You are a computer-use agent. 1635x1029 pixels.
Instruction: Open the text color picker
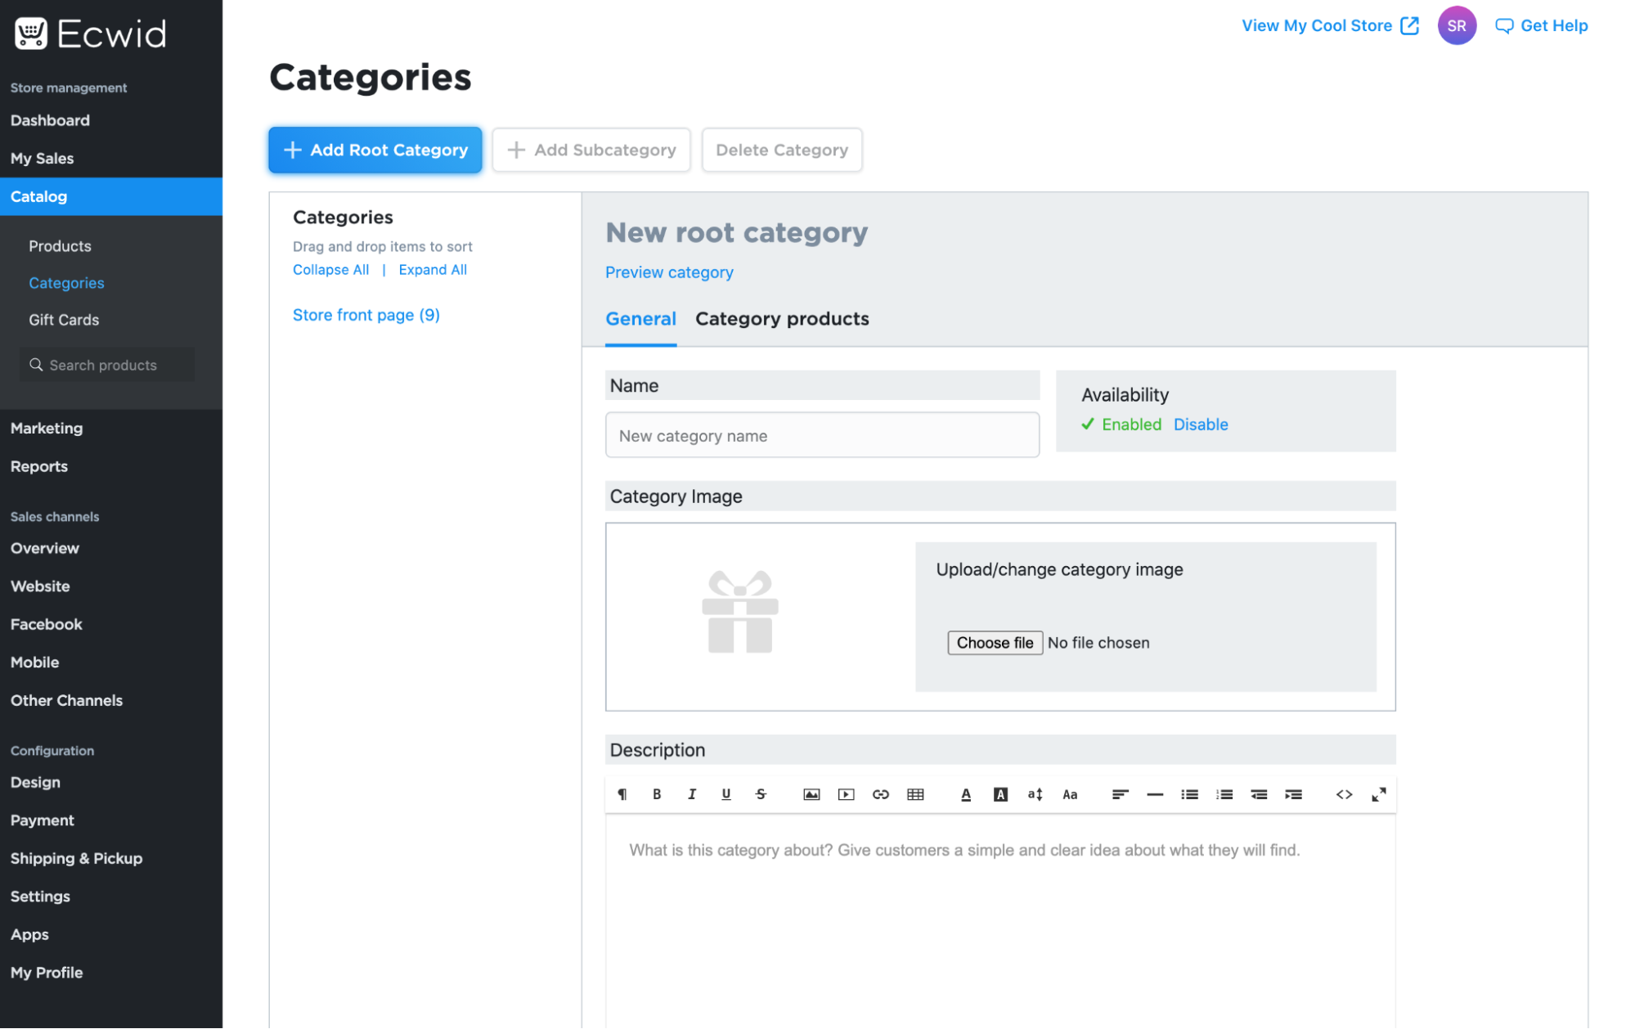point(966,793)
